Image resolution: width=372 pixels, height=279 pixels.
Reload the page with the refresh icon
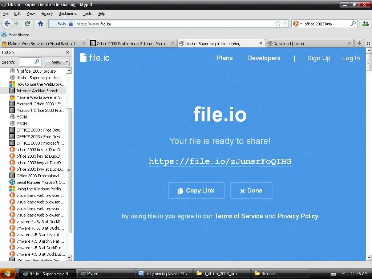(28, 24)
